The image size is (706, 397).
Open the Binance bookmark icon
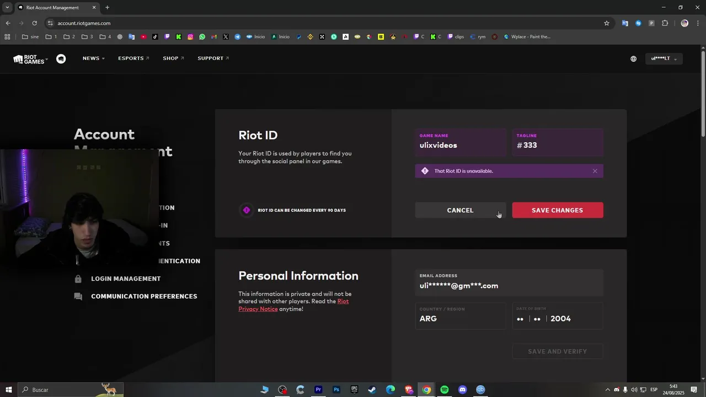(310, 37)
